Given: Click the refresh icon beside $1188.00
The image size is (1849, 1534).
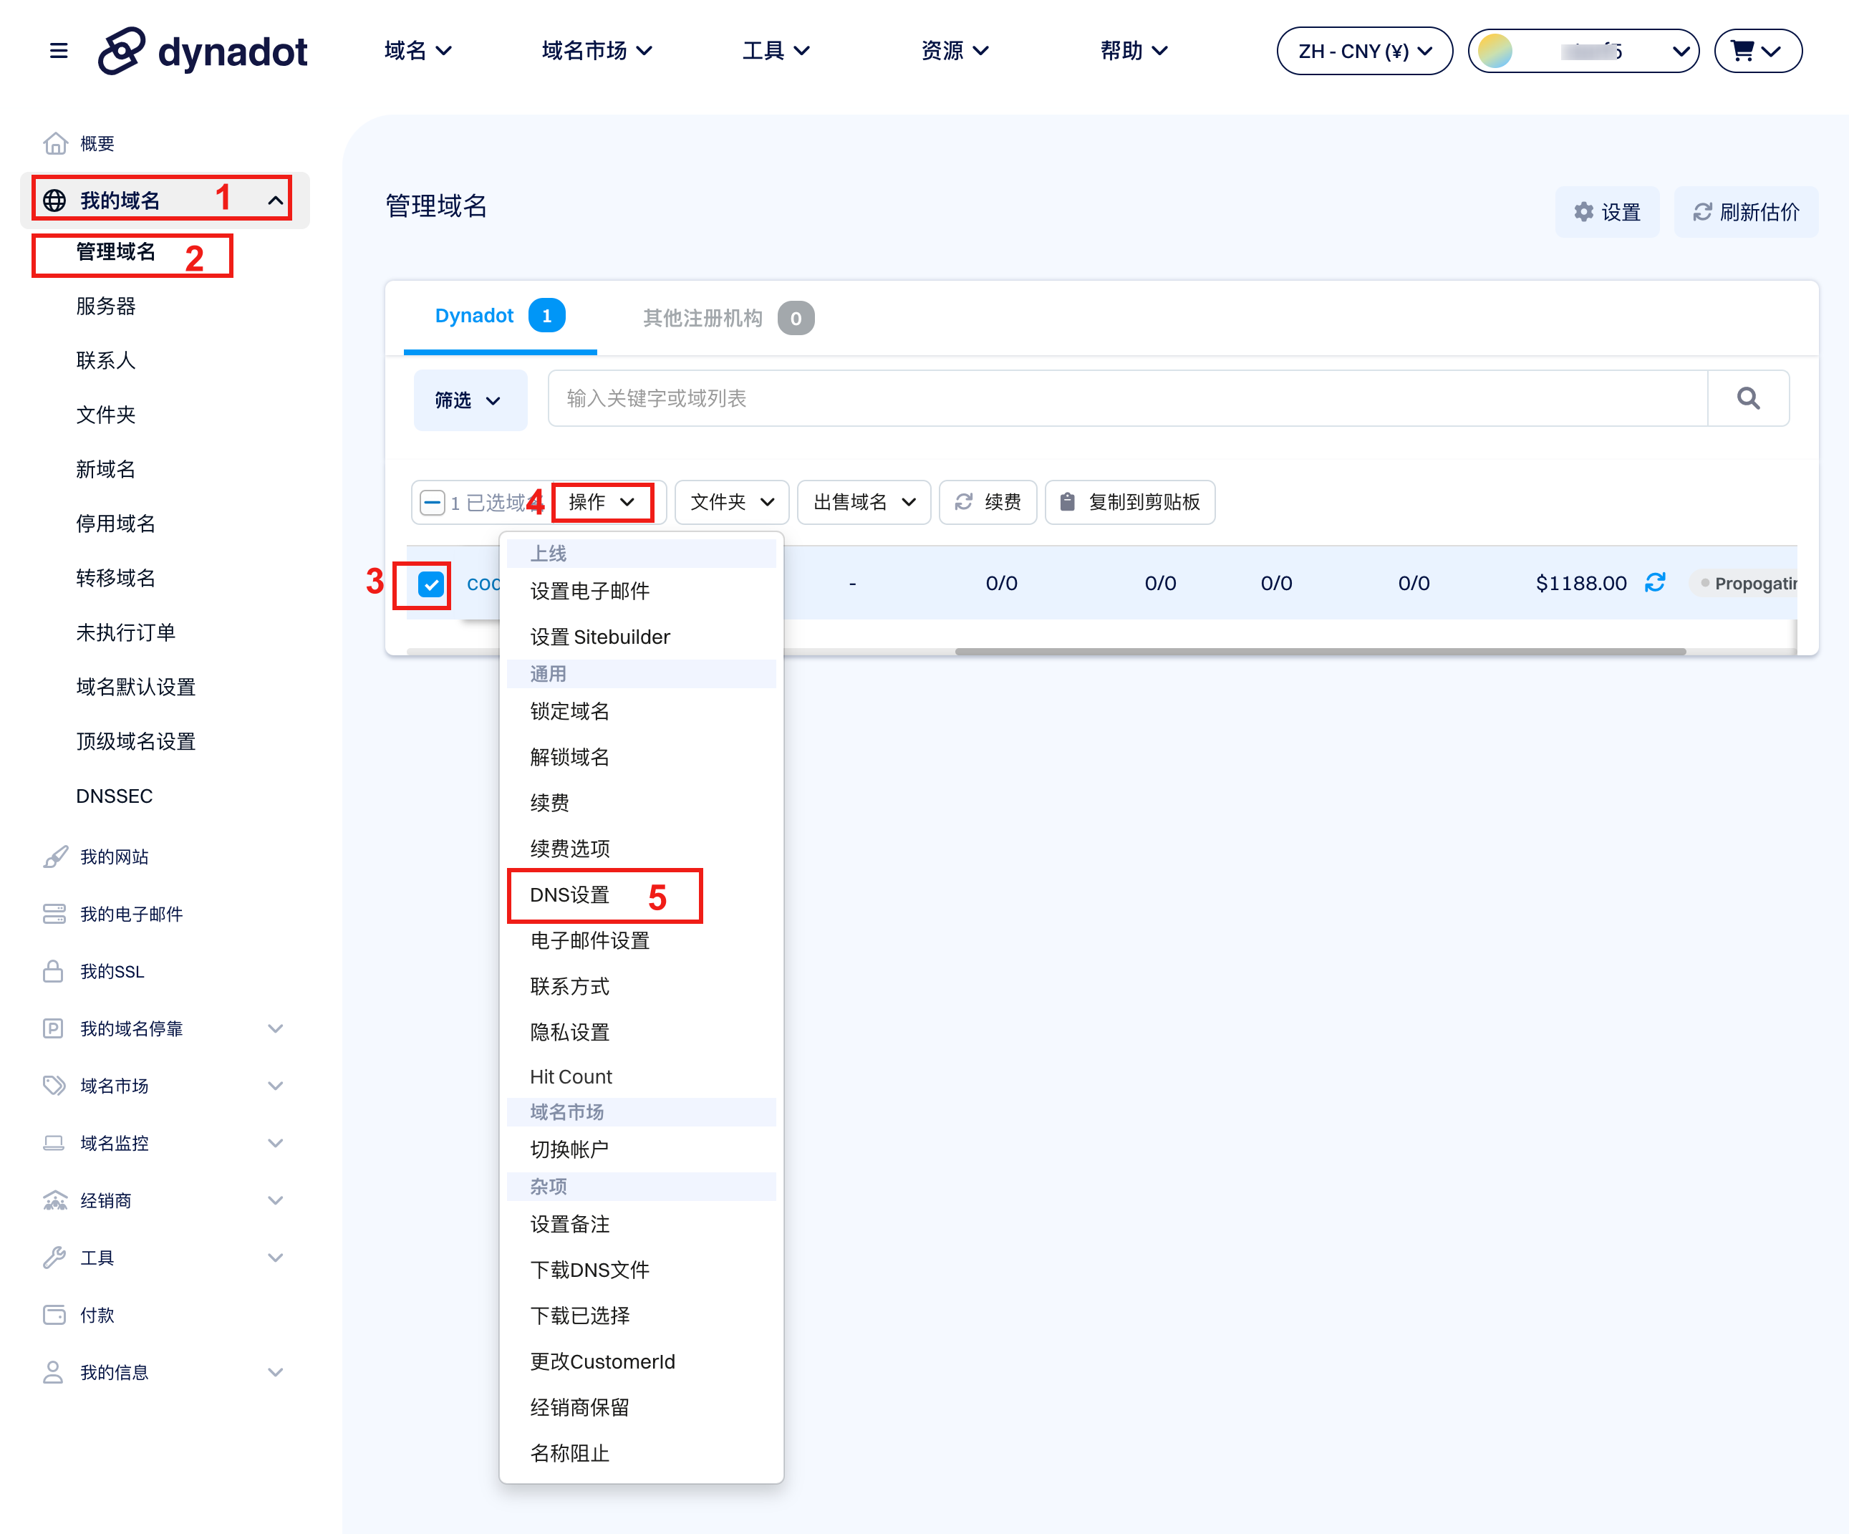Looking at the screenshot, I should point(1656,583).
